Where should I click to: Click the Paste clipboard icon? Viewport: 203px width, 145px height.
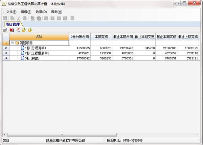[x=25, y=18]
